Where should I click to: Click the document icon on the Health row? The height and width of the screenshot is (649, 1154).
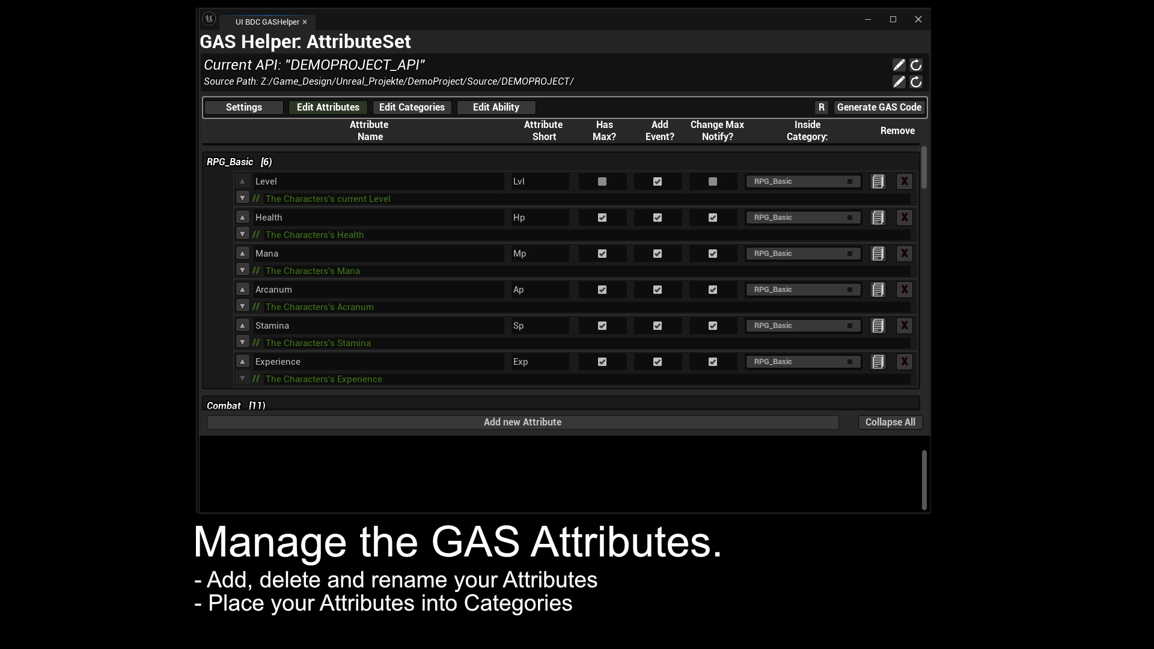point(878,218)
